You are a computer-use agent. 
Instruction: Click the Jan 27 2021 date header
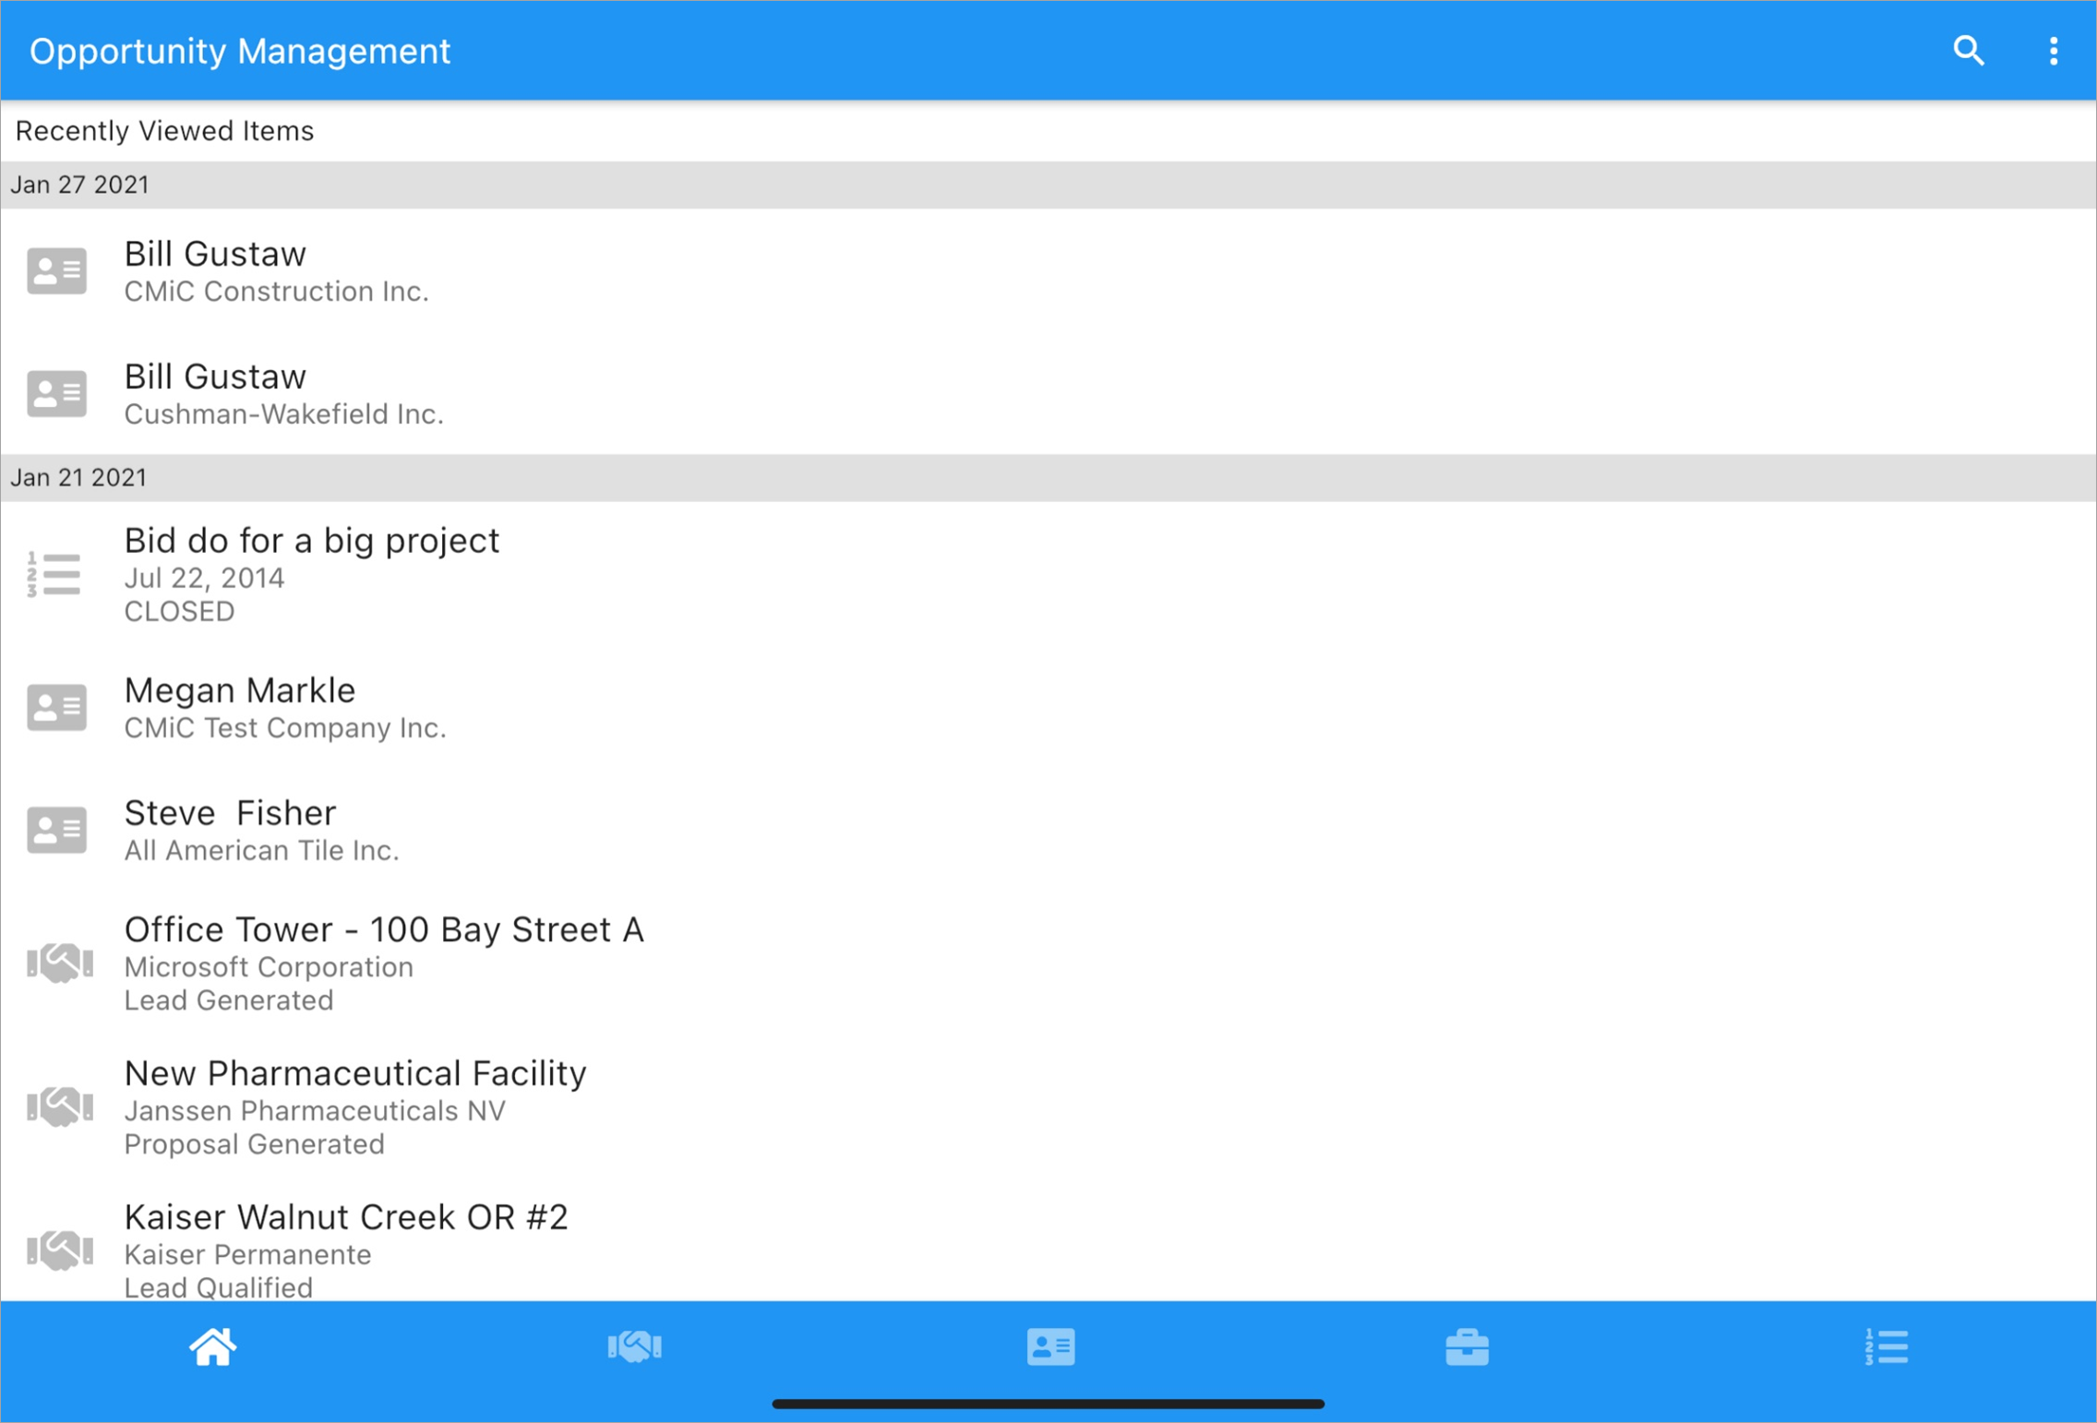tap(1048, 185)
